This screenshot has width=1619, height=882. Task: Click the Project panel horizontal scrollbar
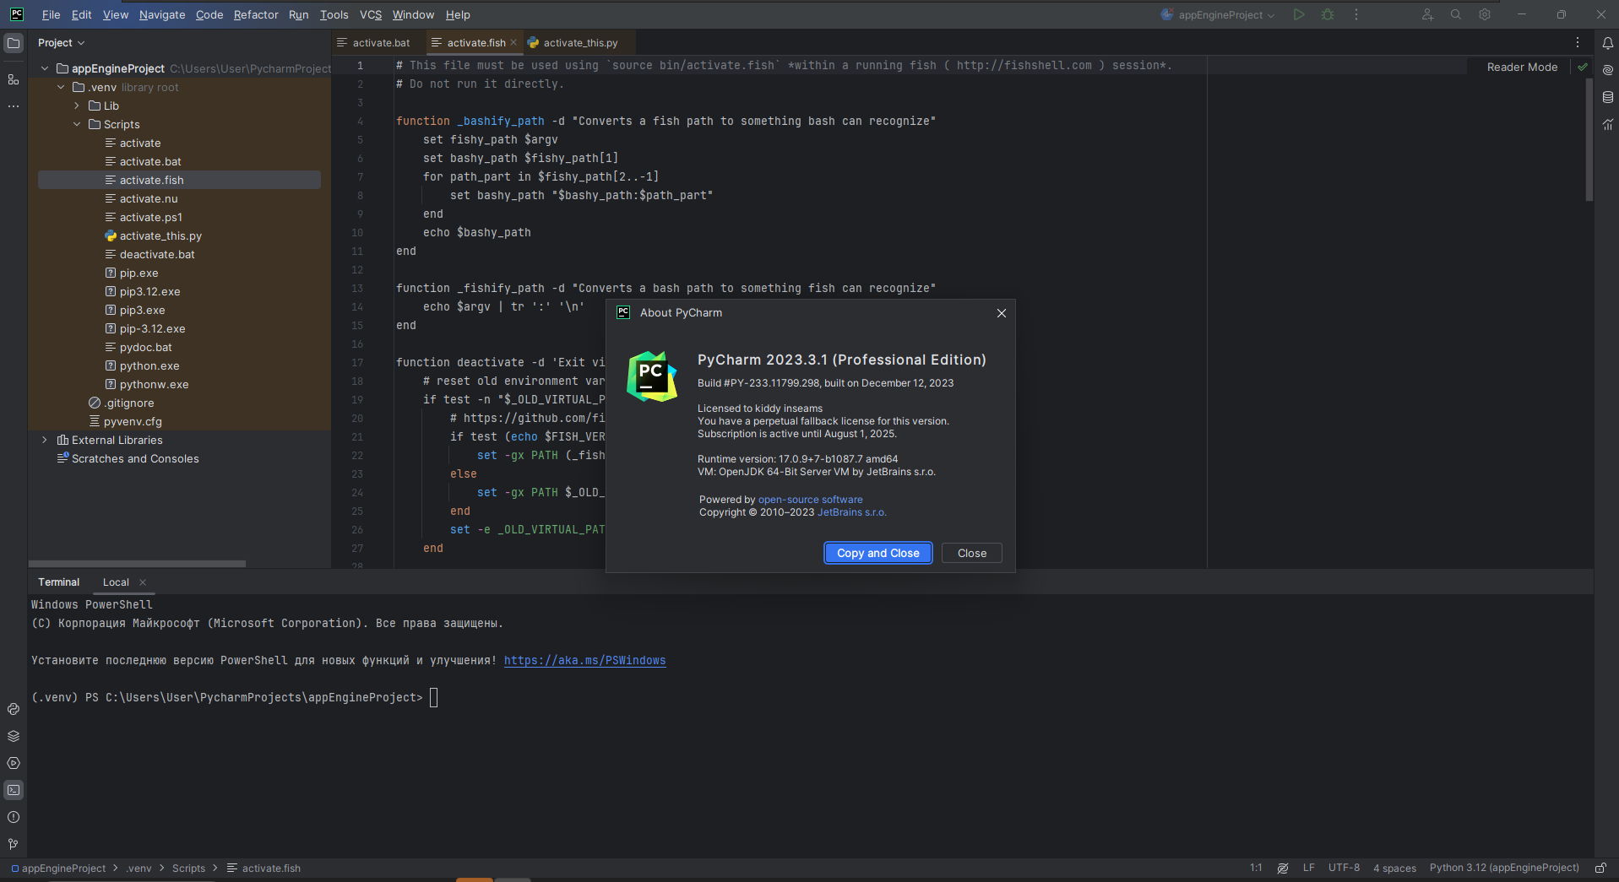click(137, 563)
